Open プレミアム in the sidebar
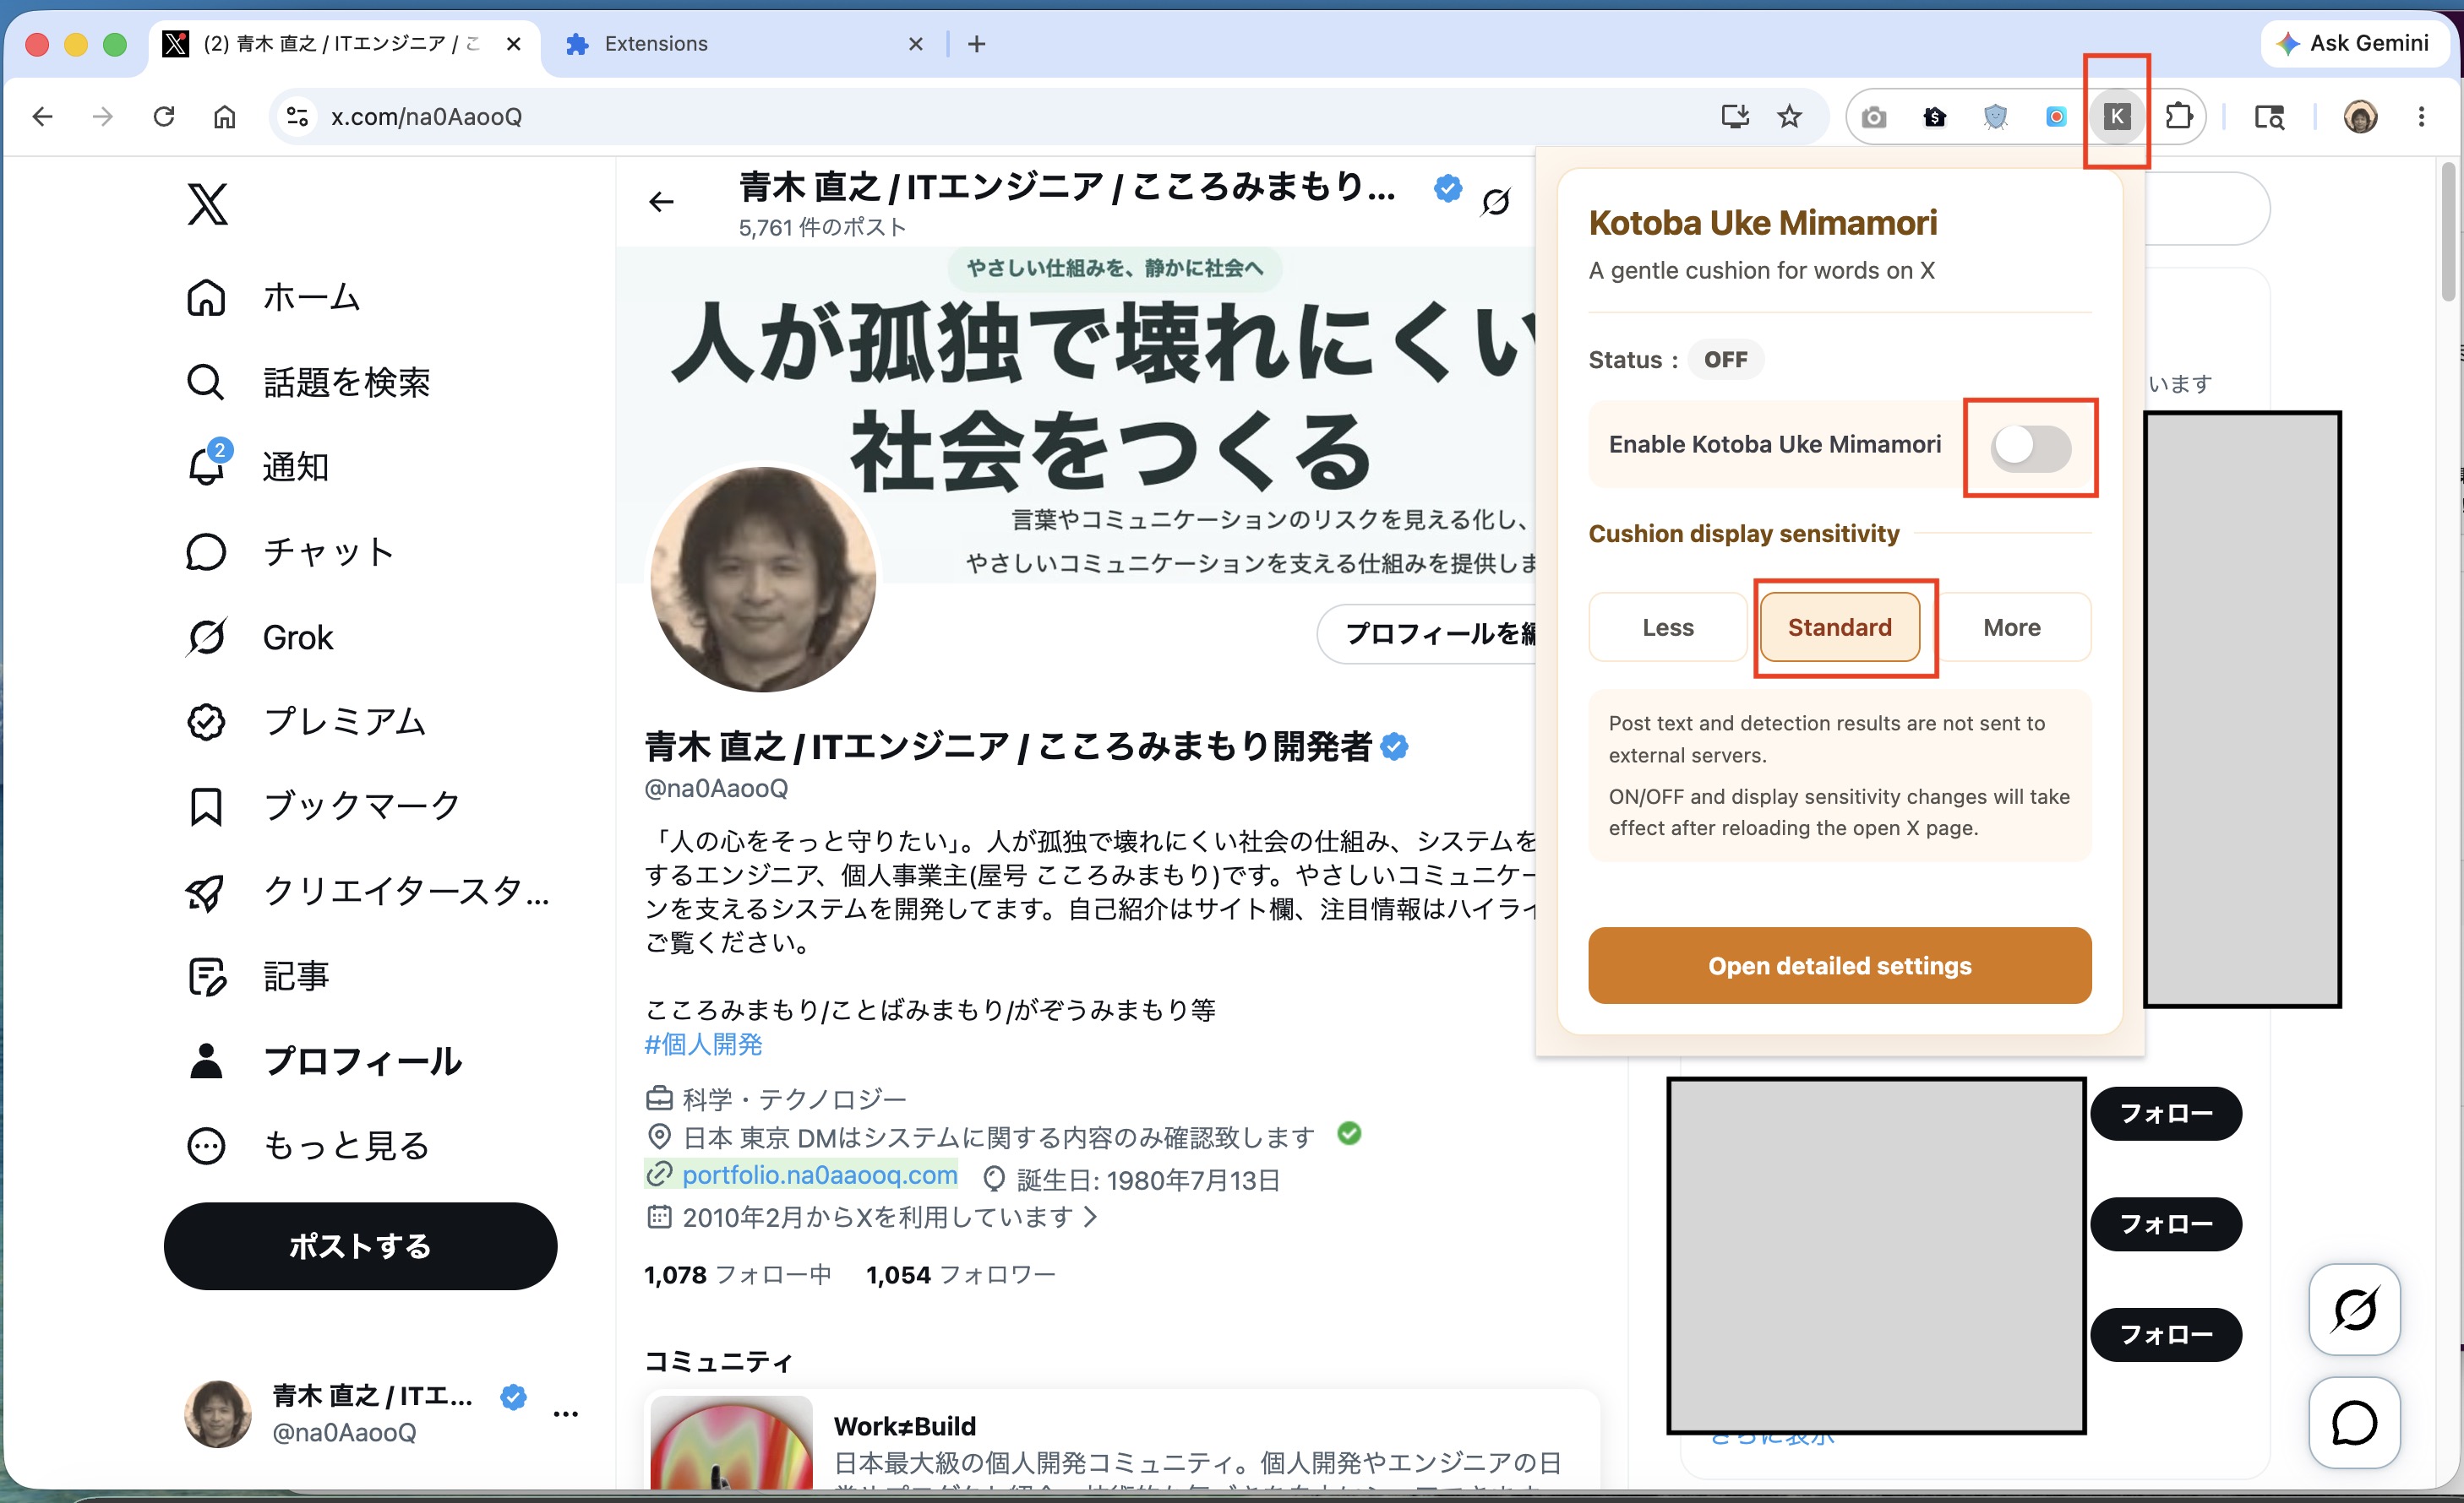The image size is (2464, 1503). [x=306, y=721]
